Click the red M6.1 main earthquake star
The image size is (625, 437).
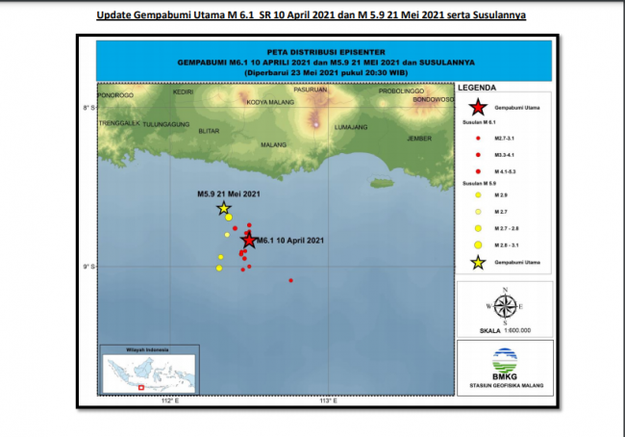[249, 240]
